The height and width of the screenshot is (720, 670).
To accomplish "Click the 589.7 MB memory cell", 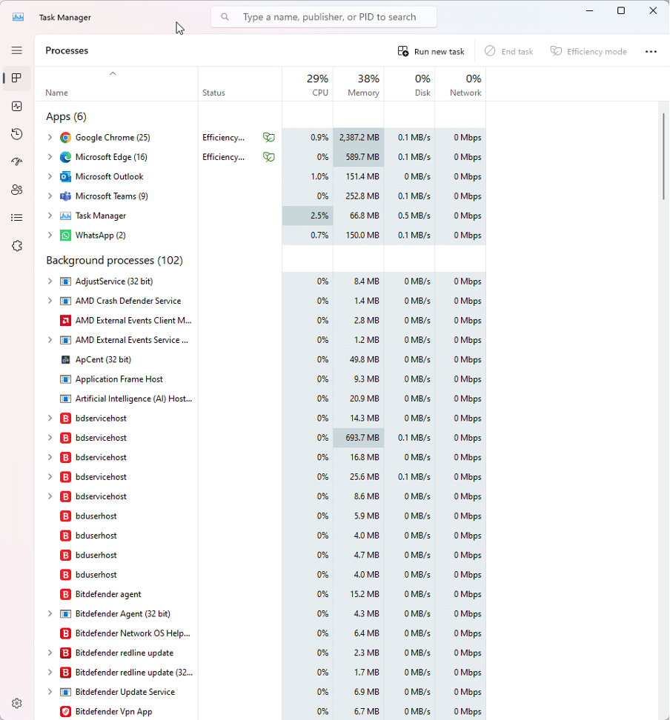I will tap(359, 157).
